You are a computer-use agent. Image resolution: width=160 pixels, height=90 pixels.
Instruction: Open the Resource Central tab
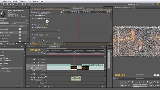(x=10, y=7)
